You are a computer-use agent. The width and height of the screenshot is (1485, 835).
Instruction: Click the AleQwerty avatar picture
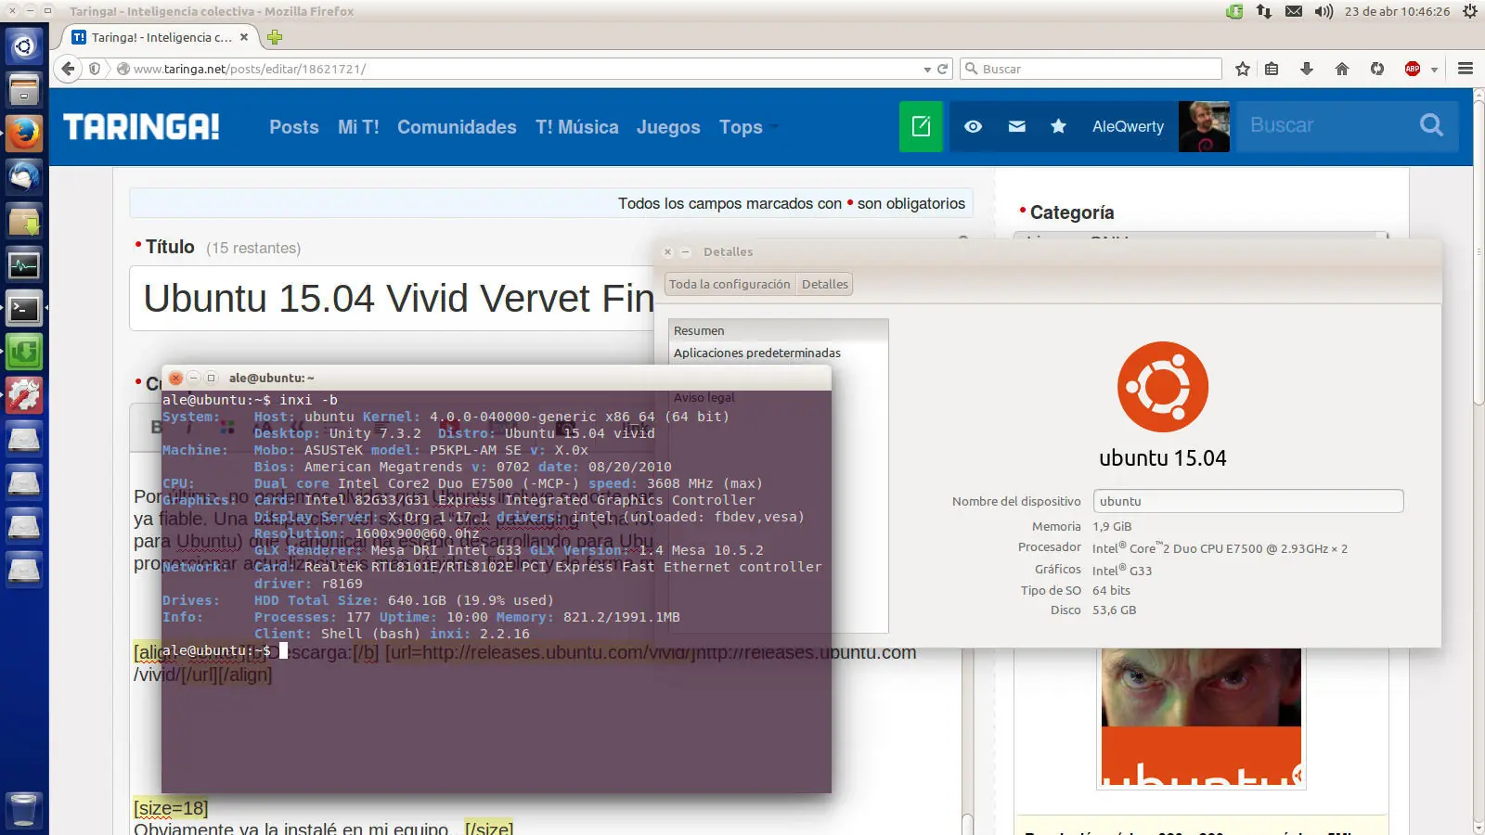(x=1204, y=126)
